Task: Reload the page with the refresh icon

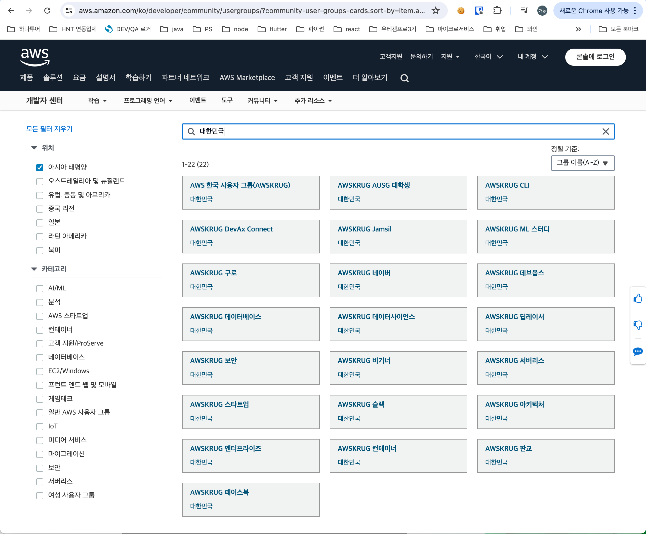Action: 47,11
